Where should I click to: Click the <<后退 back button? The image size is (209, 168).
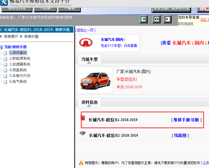45,10
